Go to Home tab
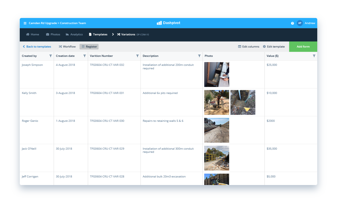 (33, 34)
